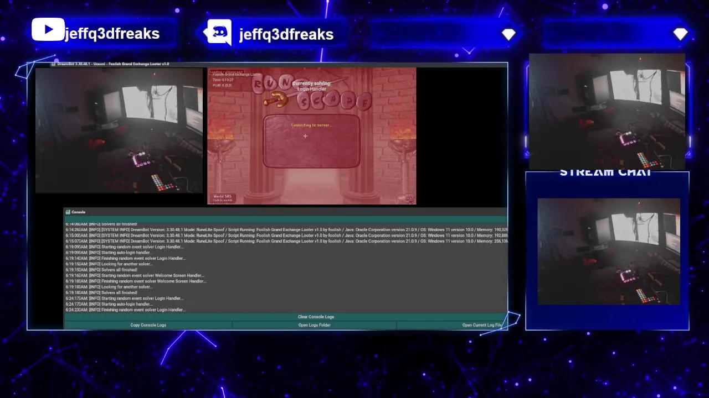Click YouTube channel name jeffq3dfreaks
709x398 pixels.
[x=112, y=33]
